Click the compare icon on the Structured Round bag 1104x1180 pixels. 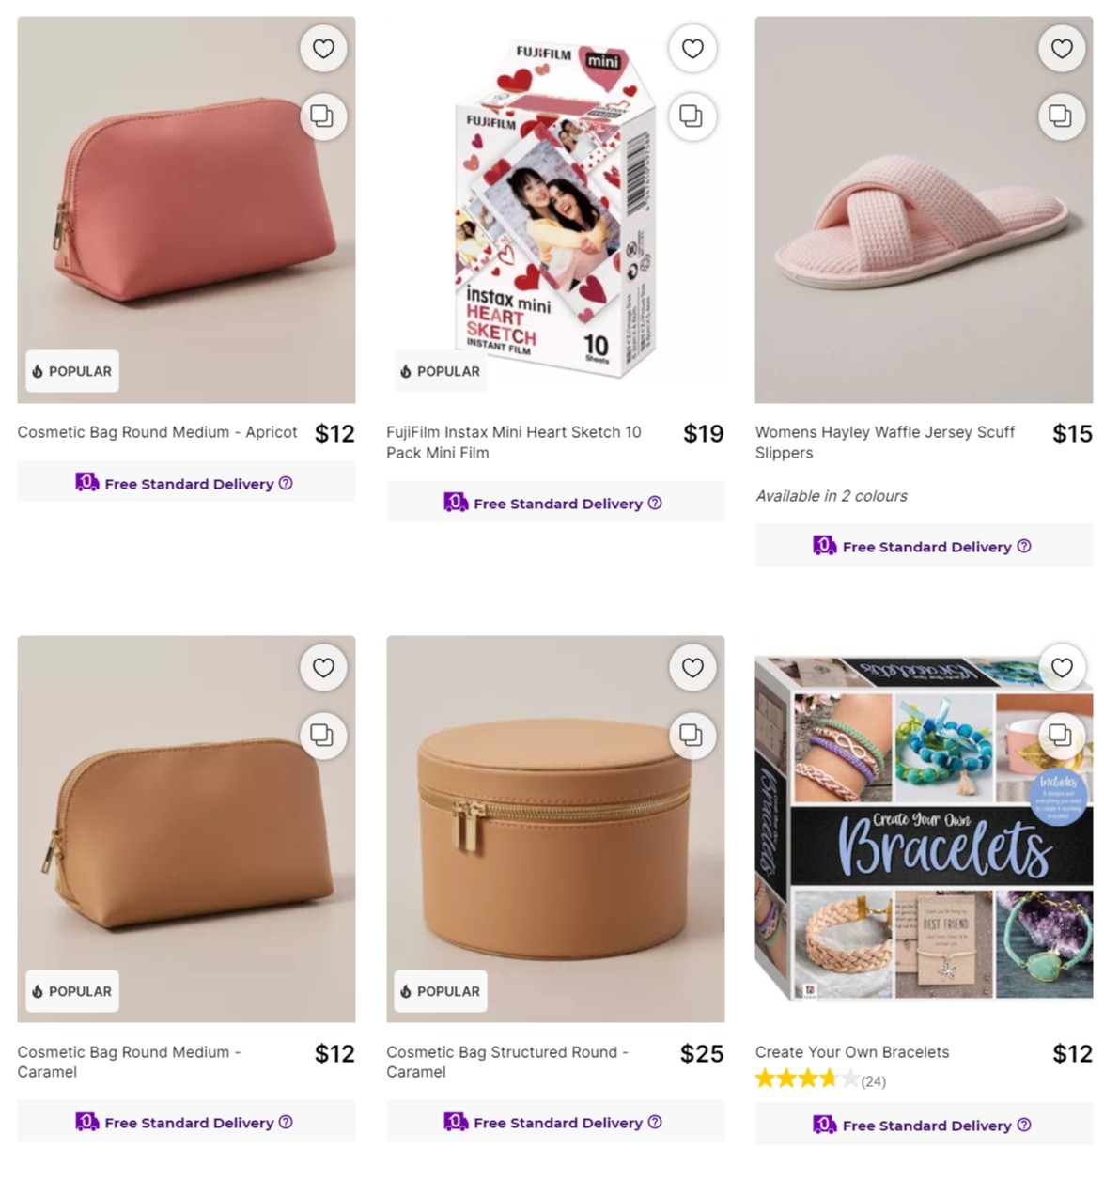(692, 736)
